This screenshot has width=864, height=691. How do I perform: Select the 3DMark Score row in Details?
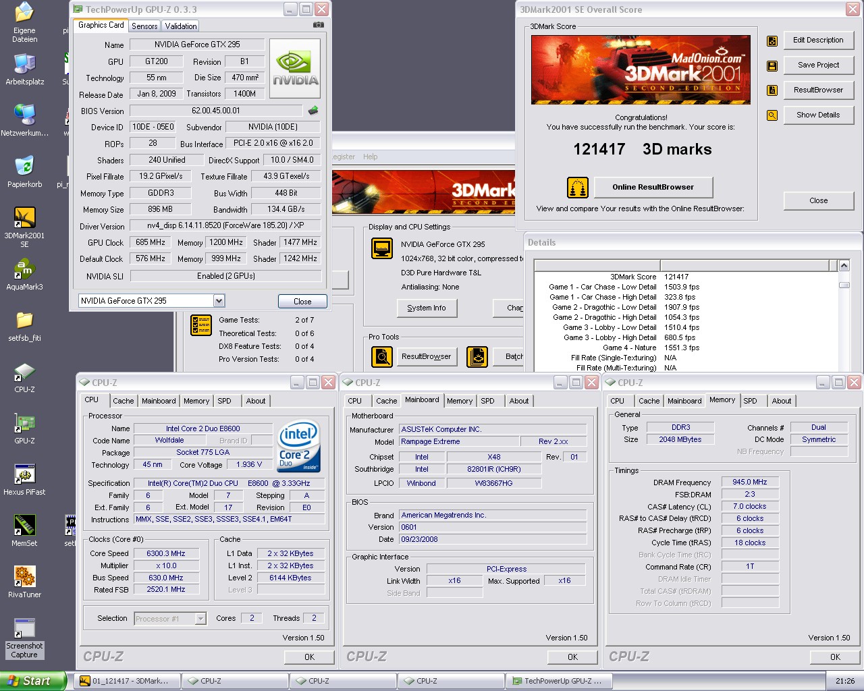pyautogui.click(x=686, y=277)
